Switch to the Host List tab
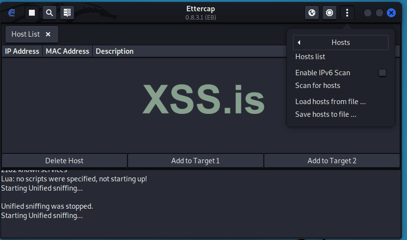 pyautogui.click(x=25, y=34)
